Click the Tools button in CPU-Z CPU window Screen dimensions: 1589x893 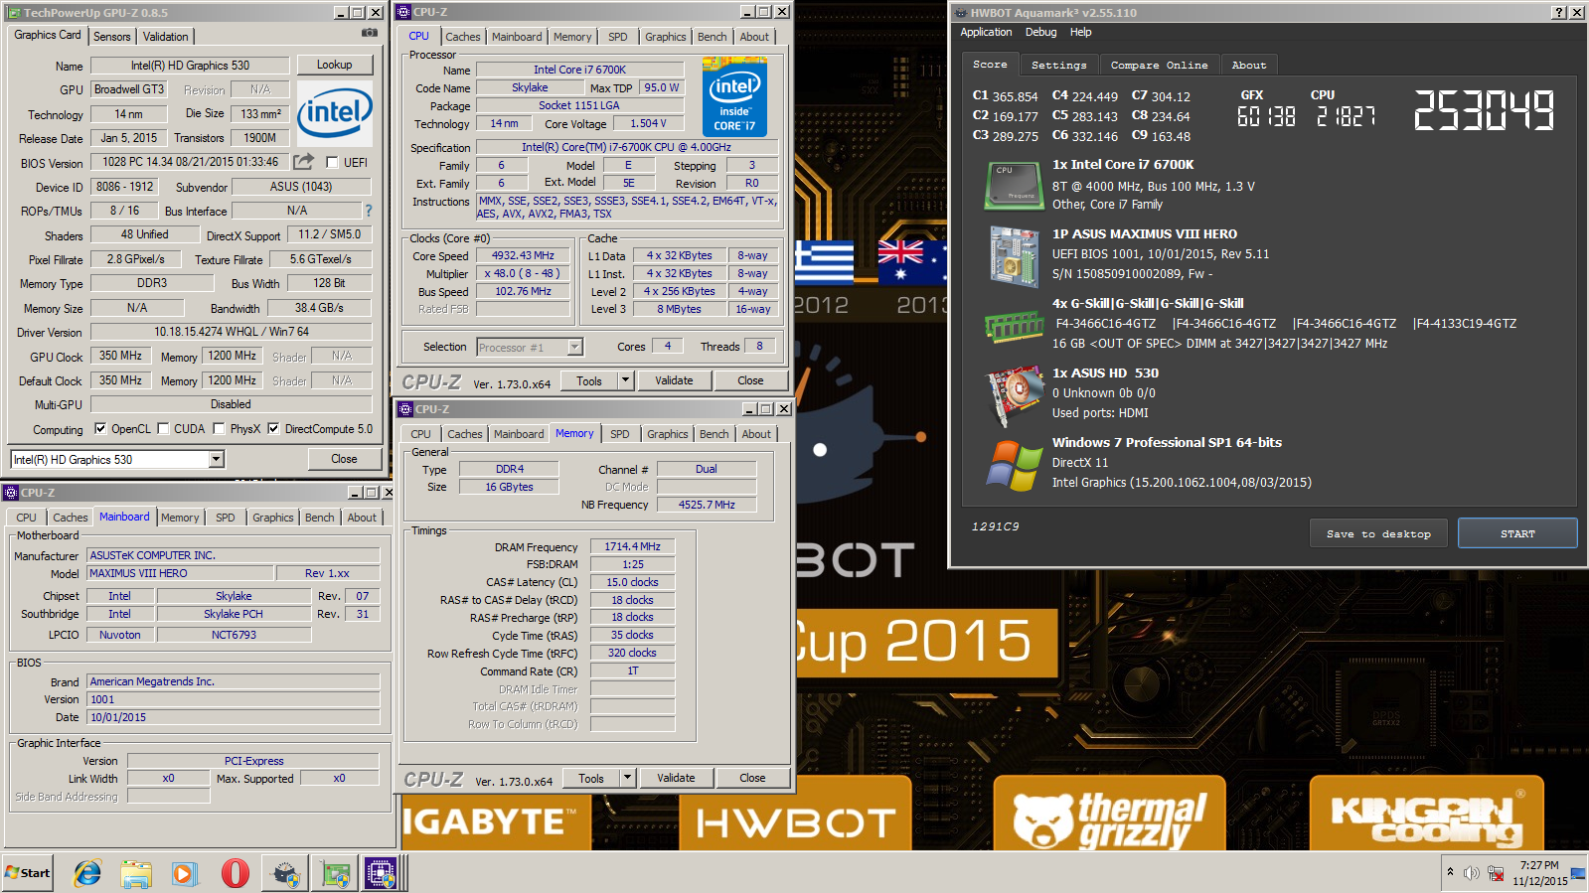click(x=589, y=380)
